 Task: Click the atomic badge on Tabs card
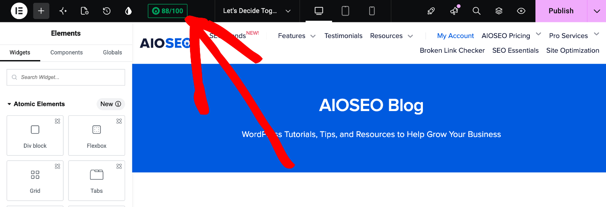(x=119, y=166)
